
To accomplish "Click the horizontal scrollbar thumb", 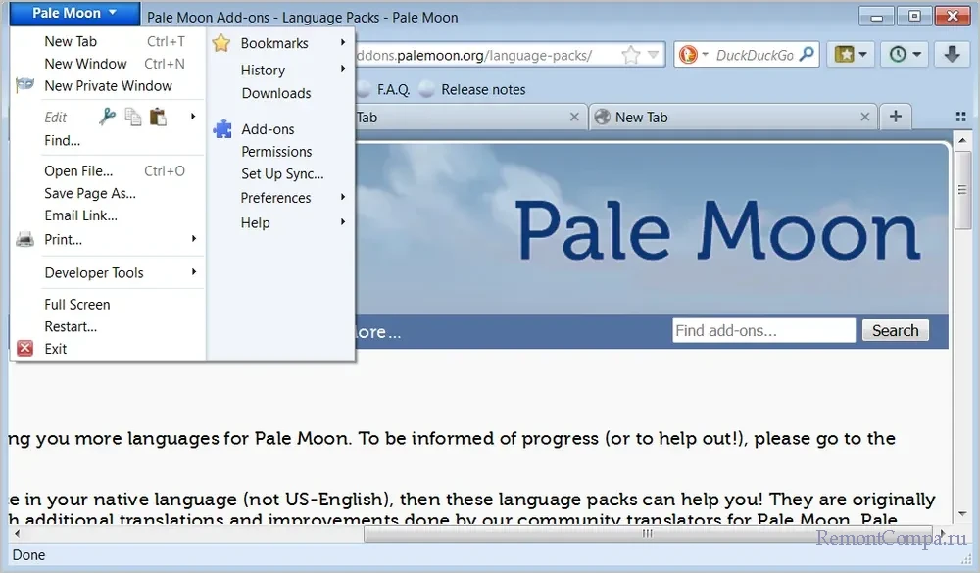I will pyautogui.click(x=648, y=533).
